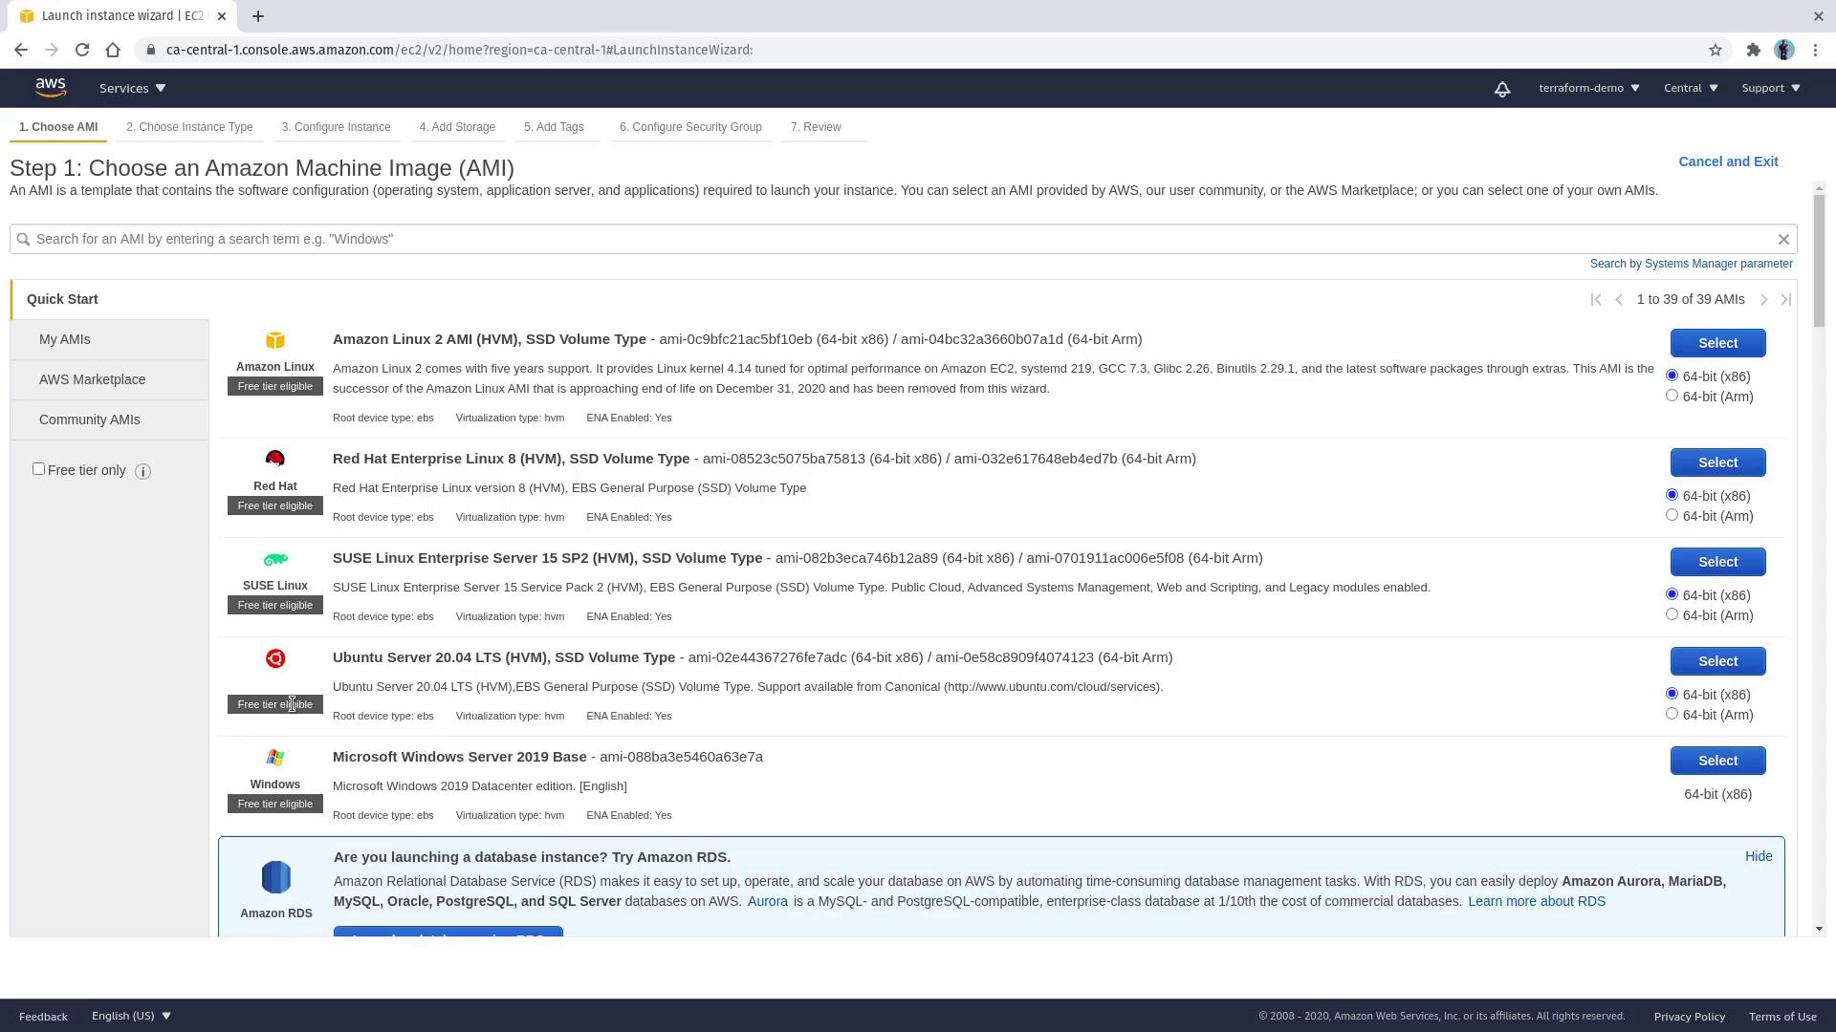Jump to the last page of AMIs
The image size is (1836, 1032).
[1785, 299]
